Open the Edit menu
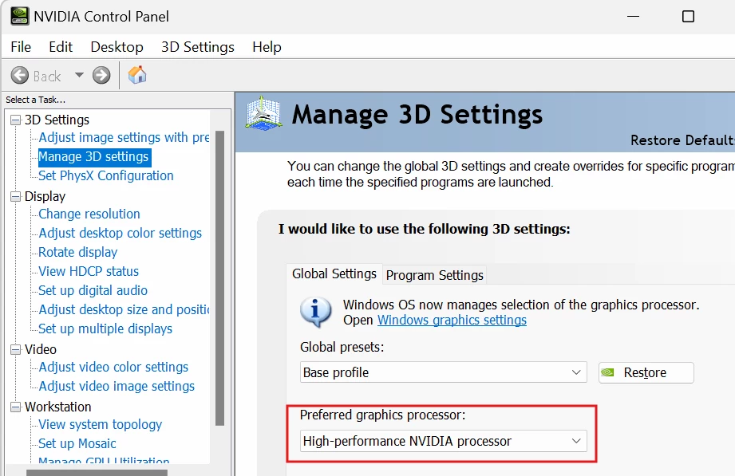The height and width of the screenshot is (476, 735). (x=61, y=47)
